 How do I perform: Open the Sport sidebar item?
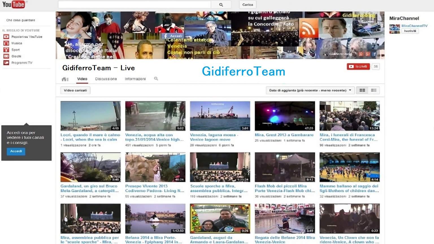[x=12, y=50]
